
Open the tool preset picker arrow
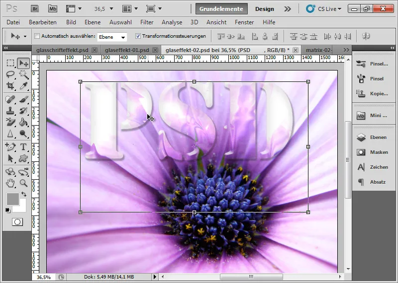(x=25, y=36)
